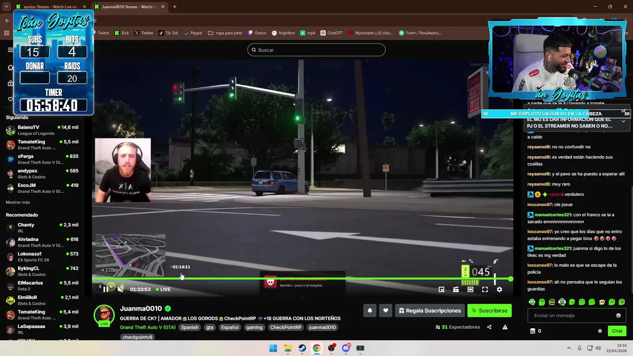Open picture-in-picture mode in player
The height and width of the screenshot is (356, 633).
(442, 289)
